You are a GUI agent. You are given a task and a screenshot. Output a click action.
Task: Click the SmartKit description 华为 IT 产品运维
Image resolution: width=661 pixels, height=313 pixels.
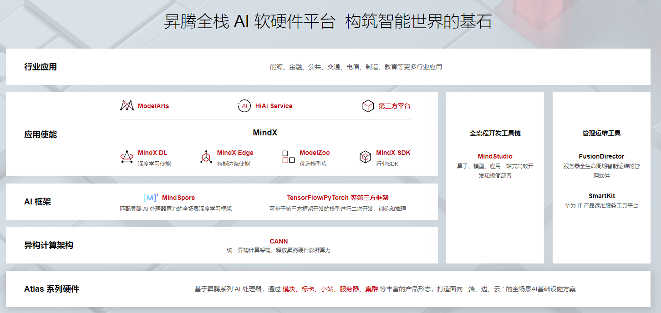point(601,205)
